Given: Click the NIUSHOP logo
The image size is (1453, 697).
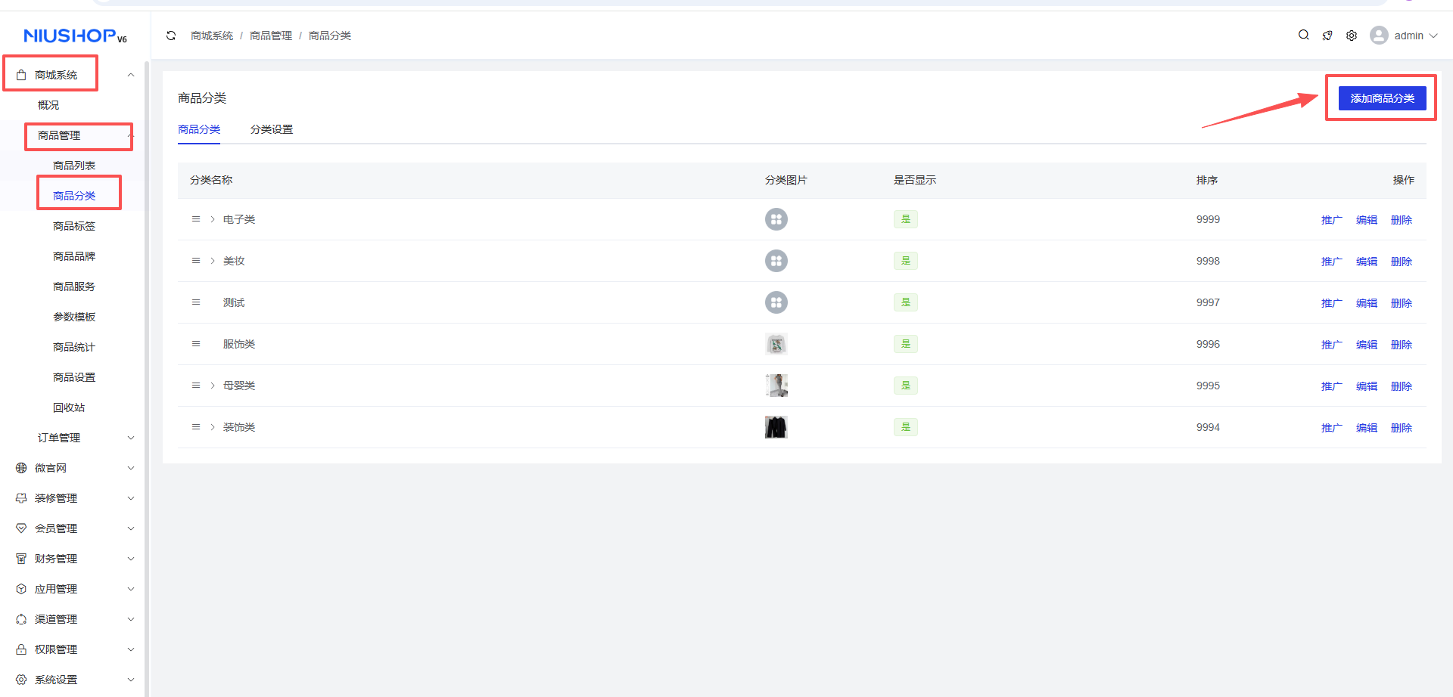Looking at the screenshot, I should [x=75, y=36].
